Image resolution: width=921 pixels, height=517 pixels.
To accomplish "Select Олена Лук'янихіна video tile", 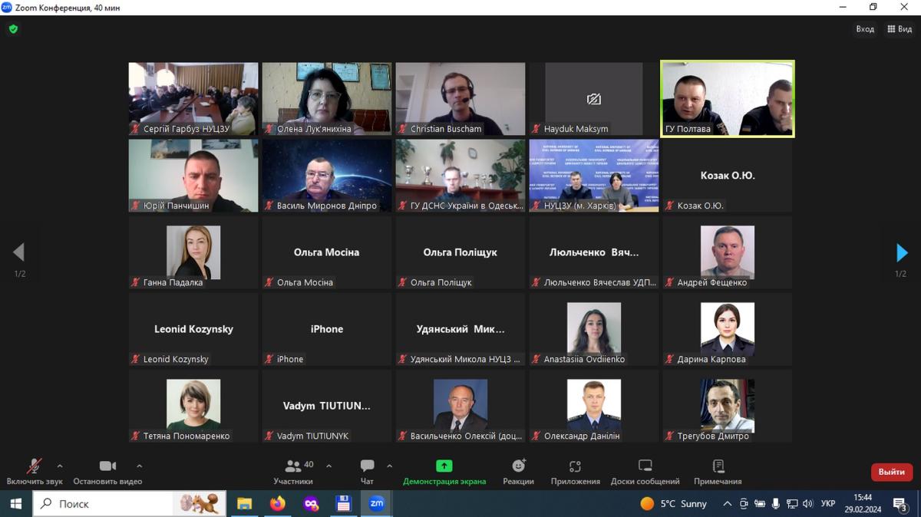I will [327, 99].
